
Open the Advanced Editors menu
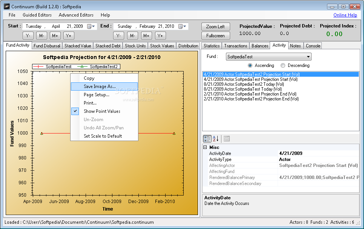[x=76, y=15]
